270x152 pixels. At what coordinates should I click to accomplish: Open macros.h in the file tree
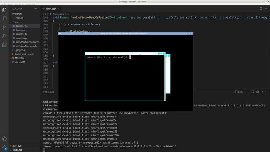22,34
